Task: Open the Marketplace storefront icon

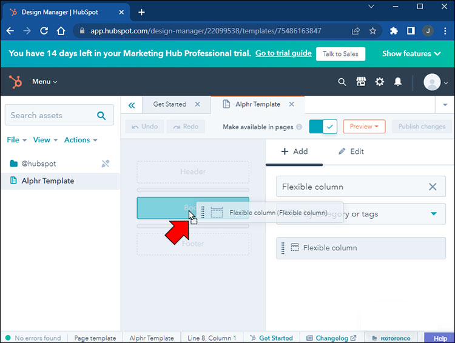Action: click(361, 82)
